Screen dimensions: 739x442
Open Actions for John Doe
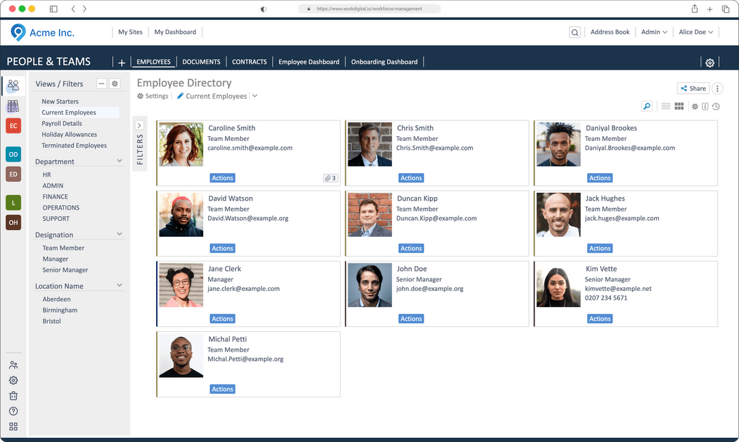point(411,318)
